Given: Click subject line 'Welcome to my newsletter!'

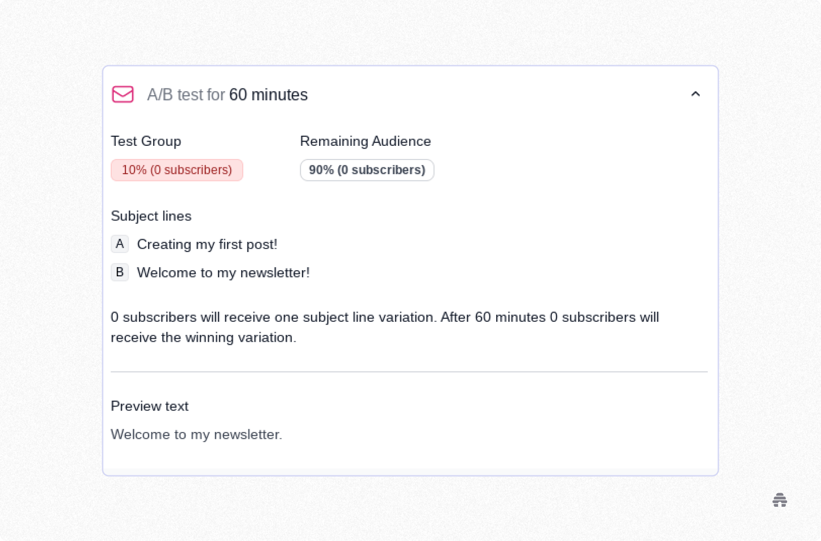Looking at the screenshot, I should (223, 273).
